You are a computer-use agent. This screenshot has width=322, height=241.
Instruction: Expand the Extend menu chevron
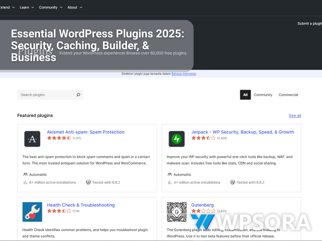pos(14,8)
